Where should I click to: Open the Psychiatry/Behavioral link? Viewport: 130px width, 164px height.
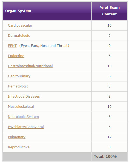tap(26, 127)
